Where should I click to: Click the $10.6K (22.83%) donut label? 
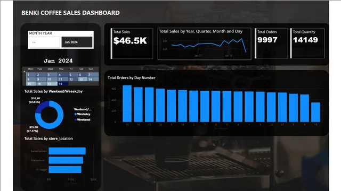click(35, 100)
